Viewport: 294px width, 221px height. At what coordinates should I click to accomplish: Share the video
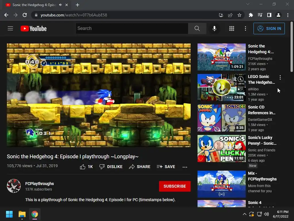tap(140, 167)
